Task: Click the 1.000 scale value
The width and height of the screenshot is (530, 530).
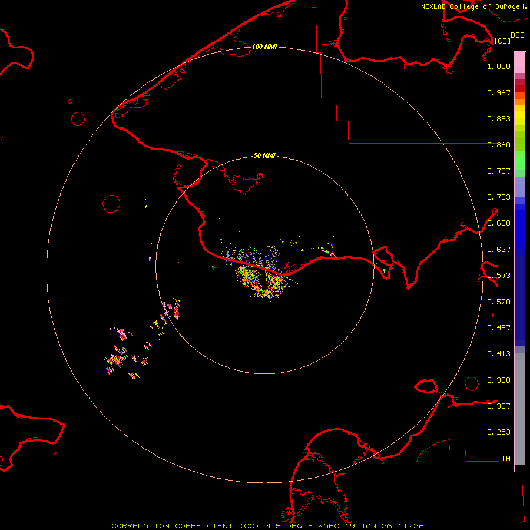Action: click(x=499, y=66)
